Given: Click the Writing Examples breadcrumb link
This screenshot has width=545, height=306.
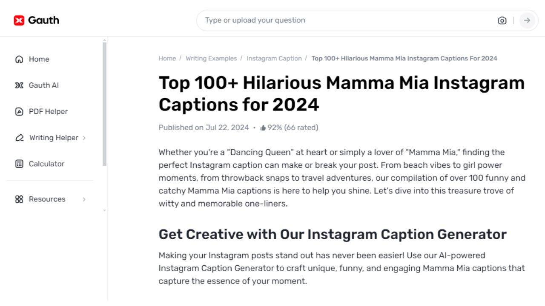Looking at the screenshot, I should click(x=211, y=58).
